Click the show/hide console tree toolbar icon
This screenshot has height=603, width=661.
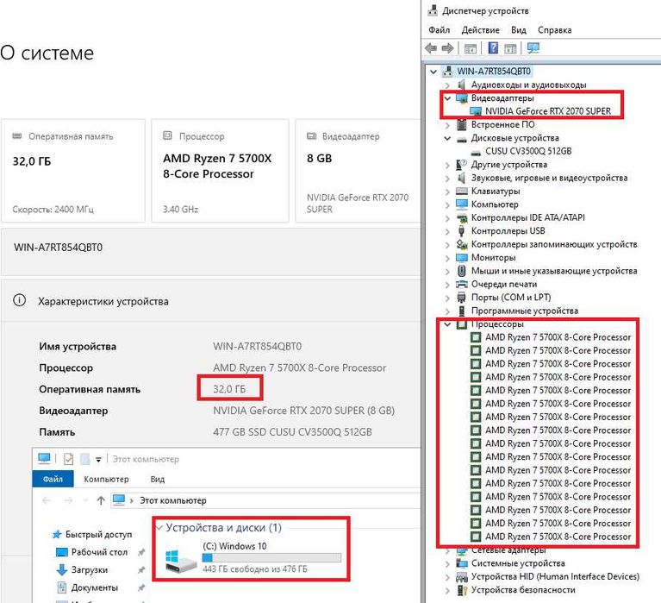(470, 48)
